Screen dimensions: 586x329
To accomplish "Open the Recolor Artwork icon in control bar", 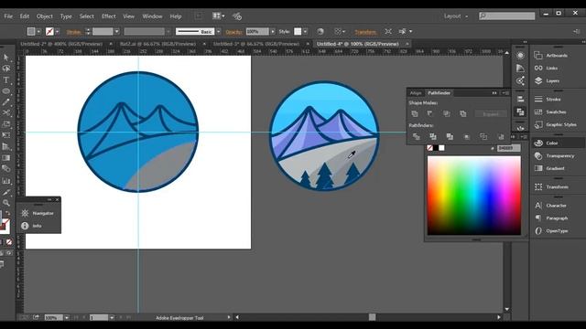I will (x=320, y=31).
